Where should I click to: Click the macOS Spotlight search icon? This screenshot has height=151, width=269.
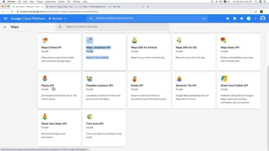[256, 2]
